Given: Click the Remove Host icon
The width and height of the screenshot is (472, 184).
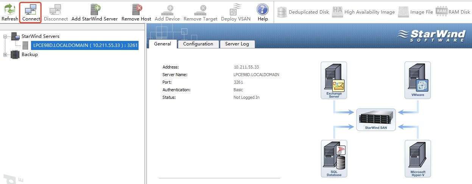Looking at the screenshot, I should point(136,12).
